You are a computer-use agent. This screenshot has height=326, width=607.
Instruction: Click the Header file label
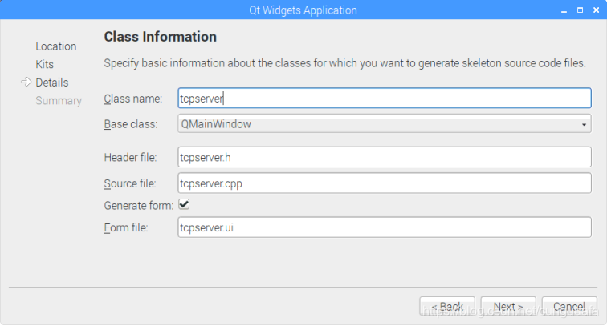coord(130,158)
